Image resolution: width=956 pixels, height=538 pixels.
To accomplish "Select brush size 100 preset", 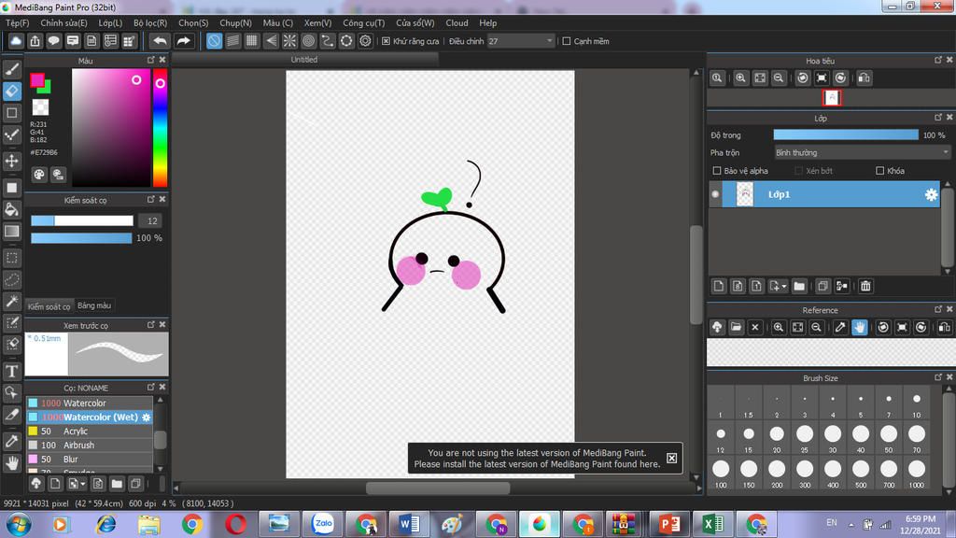I will (721, 474).
